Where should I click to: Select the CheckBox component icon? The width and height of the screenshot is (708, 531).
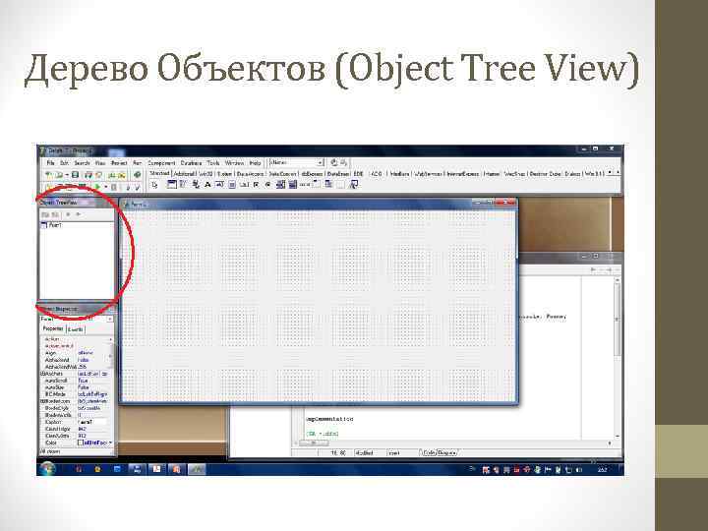[x=256, y=184]
